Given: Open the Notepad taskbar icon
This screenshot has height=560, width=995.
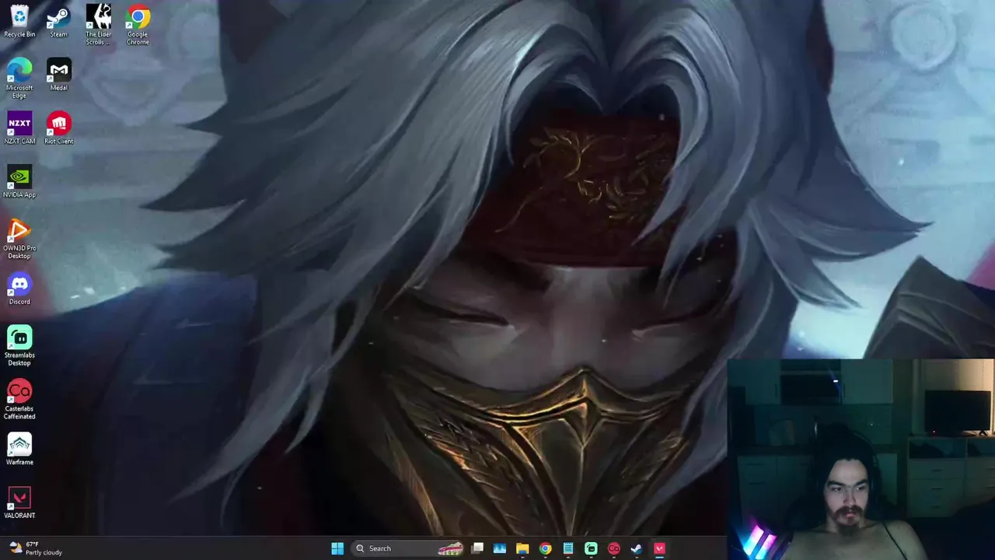Looking at the screenshot, I should point(568,548).
